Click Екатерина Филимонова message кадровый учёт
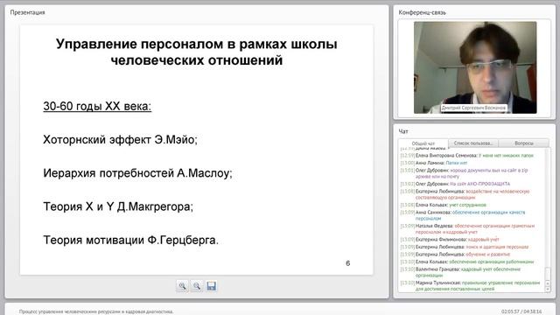The width and height of the screenshot is (560, 315). 450,240
